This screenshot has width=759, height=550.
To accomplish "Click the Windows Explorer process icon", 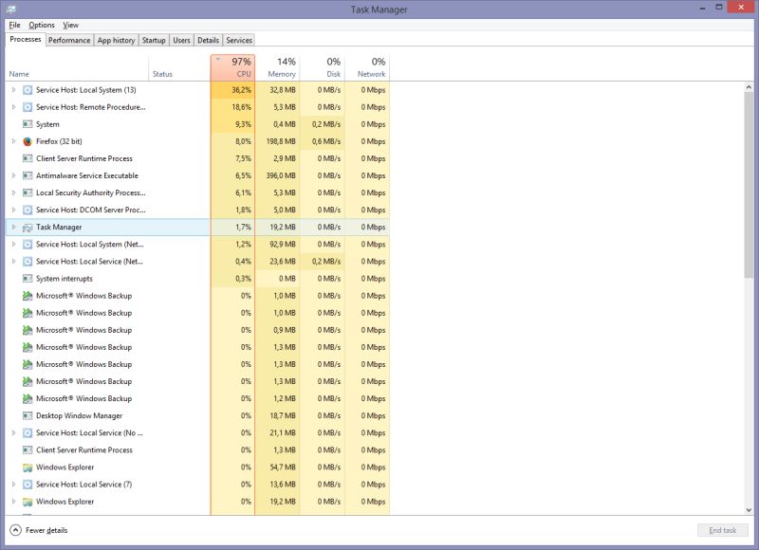I will (26, 467).
